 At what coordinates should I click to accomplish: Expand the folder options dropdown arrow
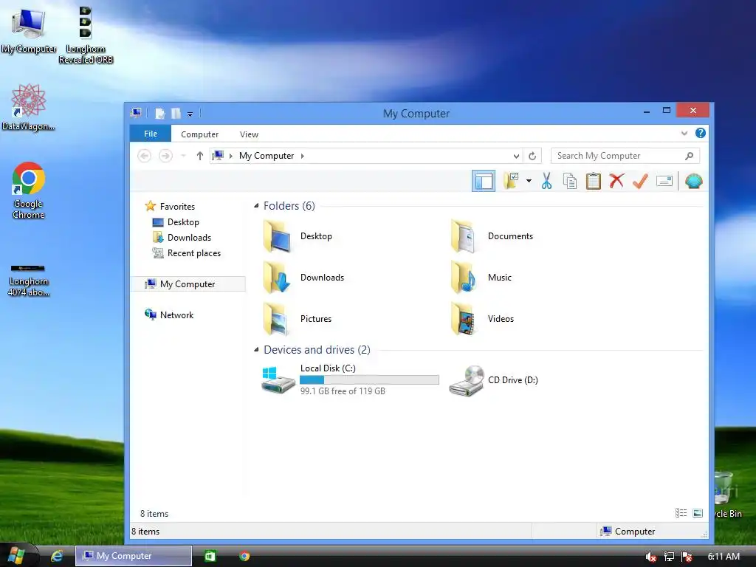tap(529, 182)
